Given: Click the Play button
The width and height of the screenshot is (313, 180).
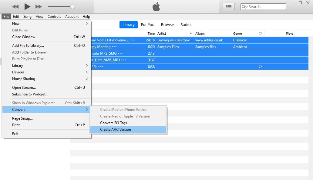Looking at the screenshot, I should point(27,7).
